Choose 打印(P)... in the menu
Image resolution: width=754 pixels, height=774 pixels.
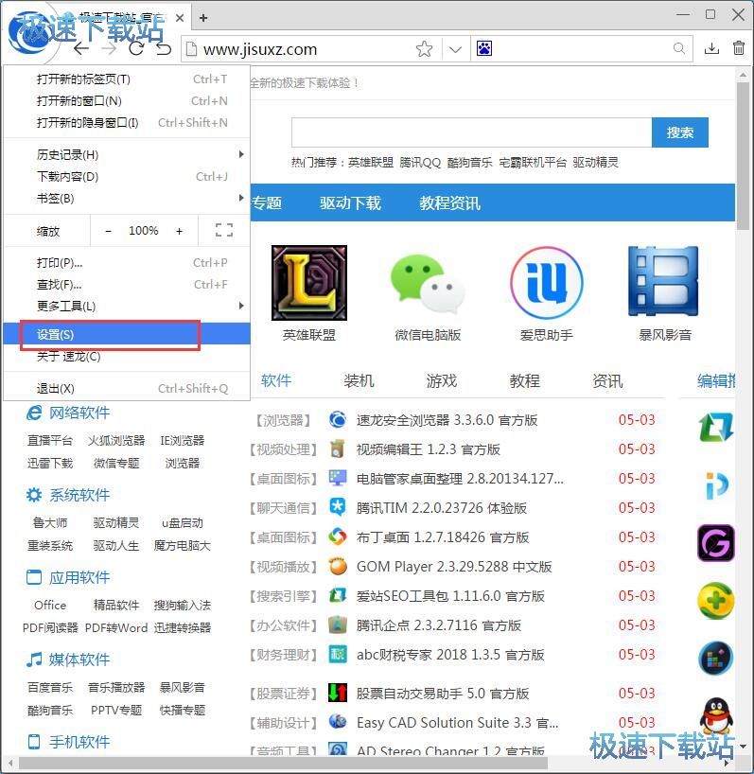(127, 263)
